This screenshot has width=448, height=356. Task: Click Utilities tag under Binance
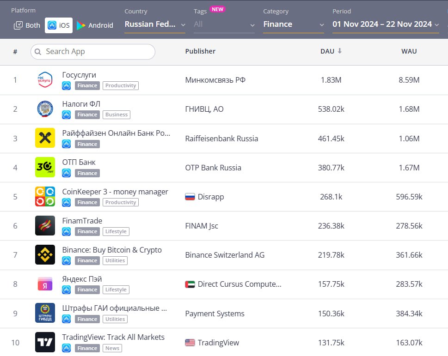coord(115,260)
